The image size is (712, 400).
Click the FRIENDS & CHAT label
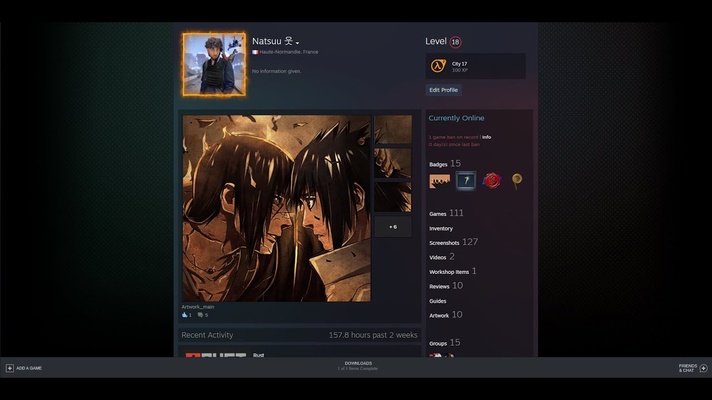pos(688,368)
